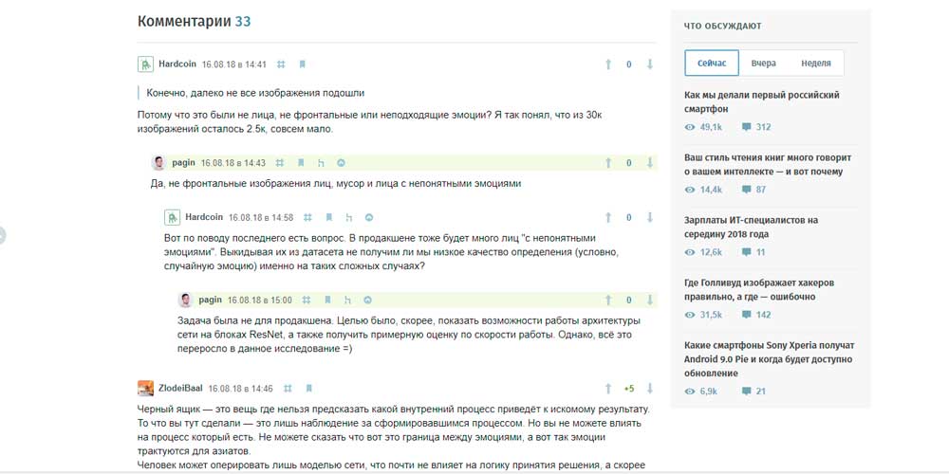Open Hardcoin's profile from the 14:58 comment

pyautogui.click(x=204, y=217)
